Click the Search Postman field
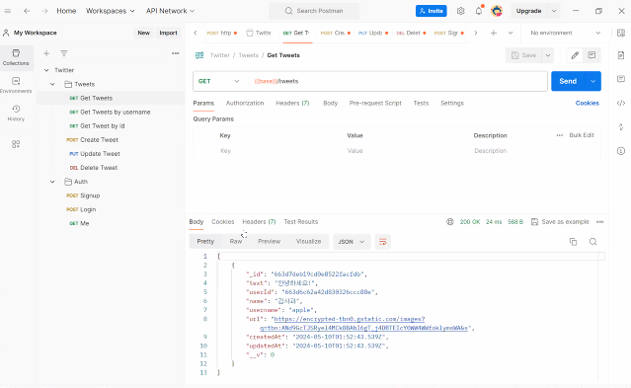 (x=314, y=11)
